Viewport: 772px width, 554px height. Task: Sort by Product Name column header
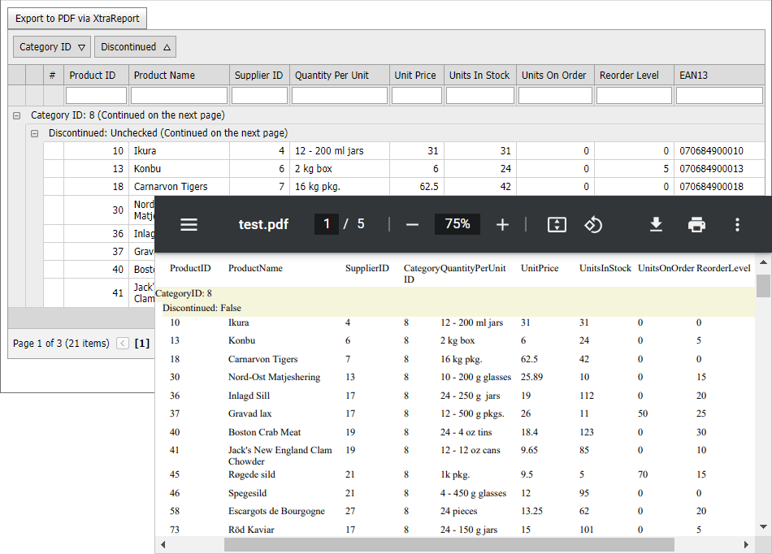pos(179,76)
